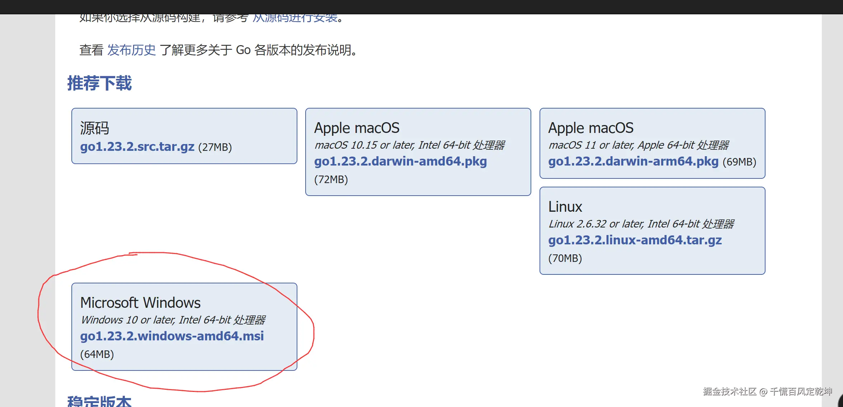Click the 源码 box title

pos(94,128)
